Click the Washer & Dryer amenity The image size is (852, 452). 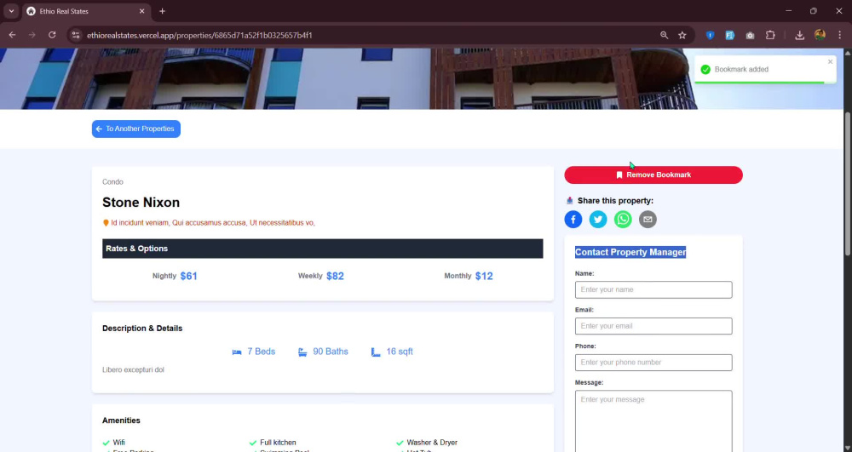(427, 443)
